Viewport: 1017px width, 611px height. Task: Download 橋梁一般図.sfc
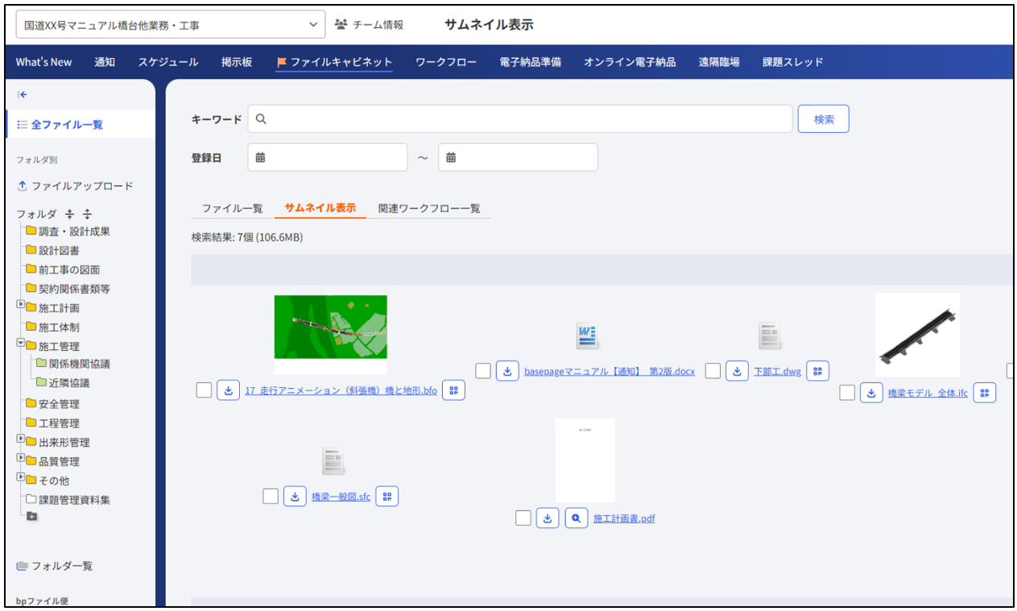[x=295, y=496]
